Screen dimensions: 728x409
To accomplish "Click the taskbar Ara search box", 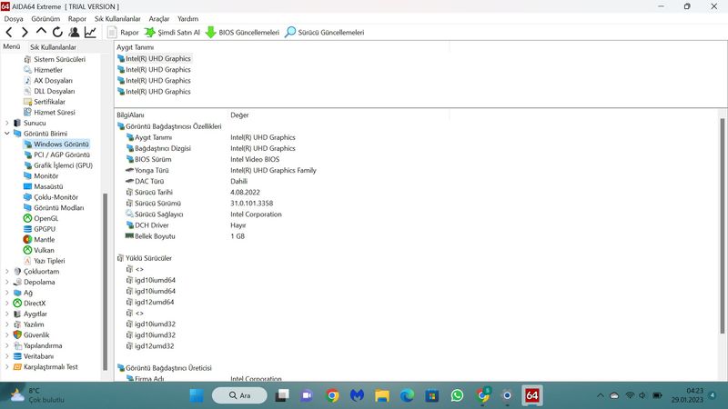I will 239,395.
